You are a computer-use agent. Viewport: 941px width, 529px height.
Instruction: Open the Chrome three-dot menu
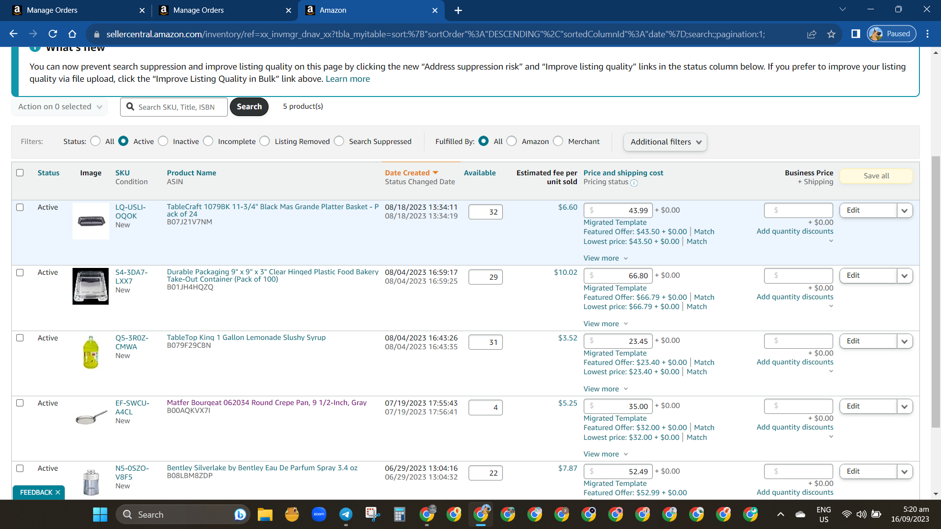(x=927, y=34)
